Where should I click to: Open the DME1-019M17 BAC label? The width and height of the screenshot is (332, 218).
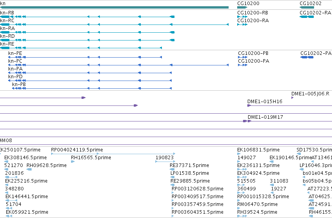265,118
